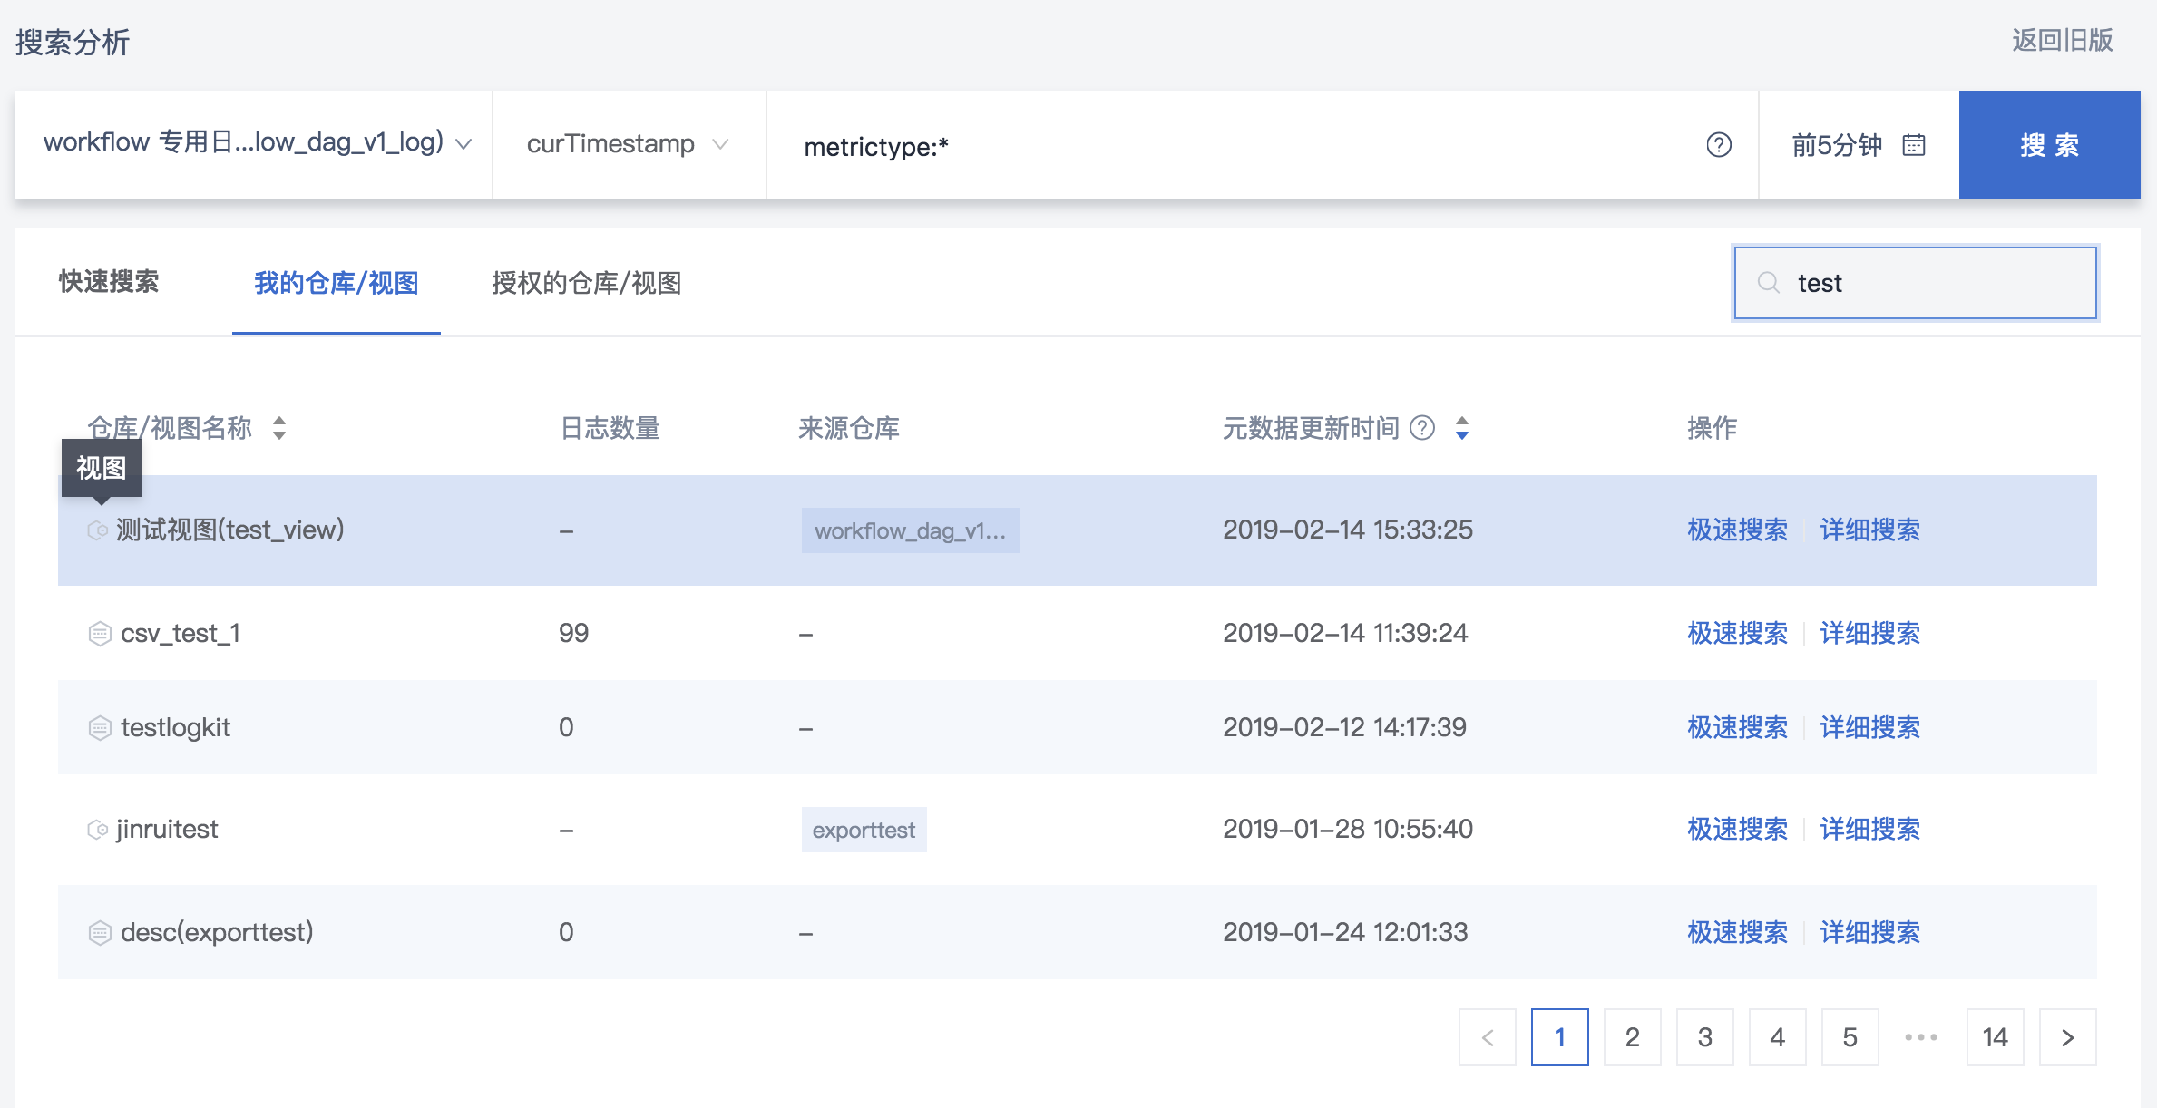2157x1108 pixels.
Task: Go to page 3
Action: point(1705,1037)
